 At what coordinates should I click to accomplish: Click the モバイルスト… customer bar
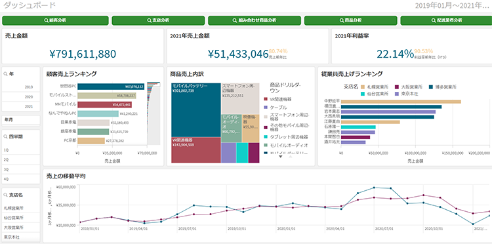pos(107,96)
